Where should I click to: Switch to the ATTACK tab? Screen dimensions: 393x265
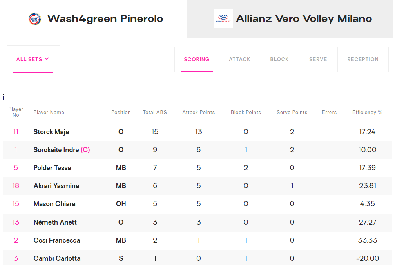[240, 60]
